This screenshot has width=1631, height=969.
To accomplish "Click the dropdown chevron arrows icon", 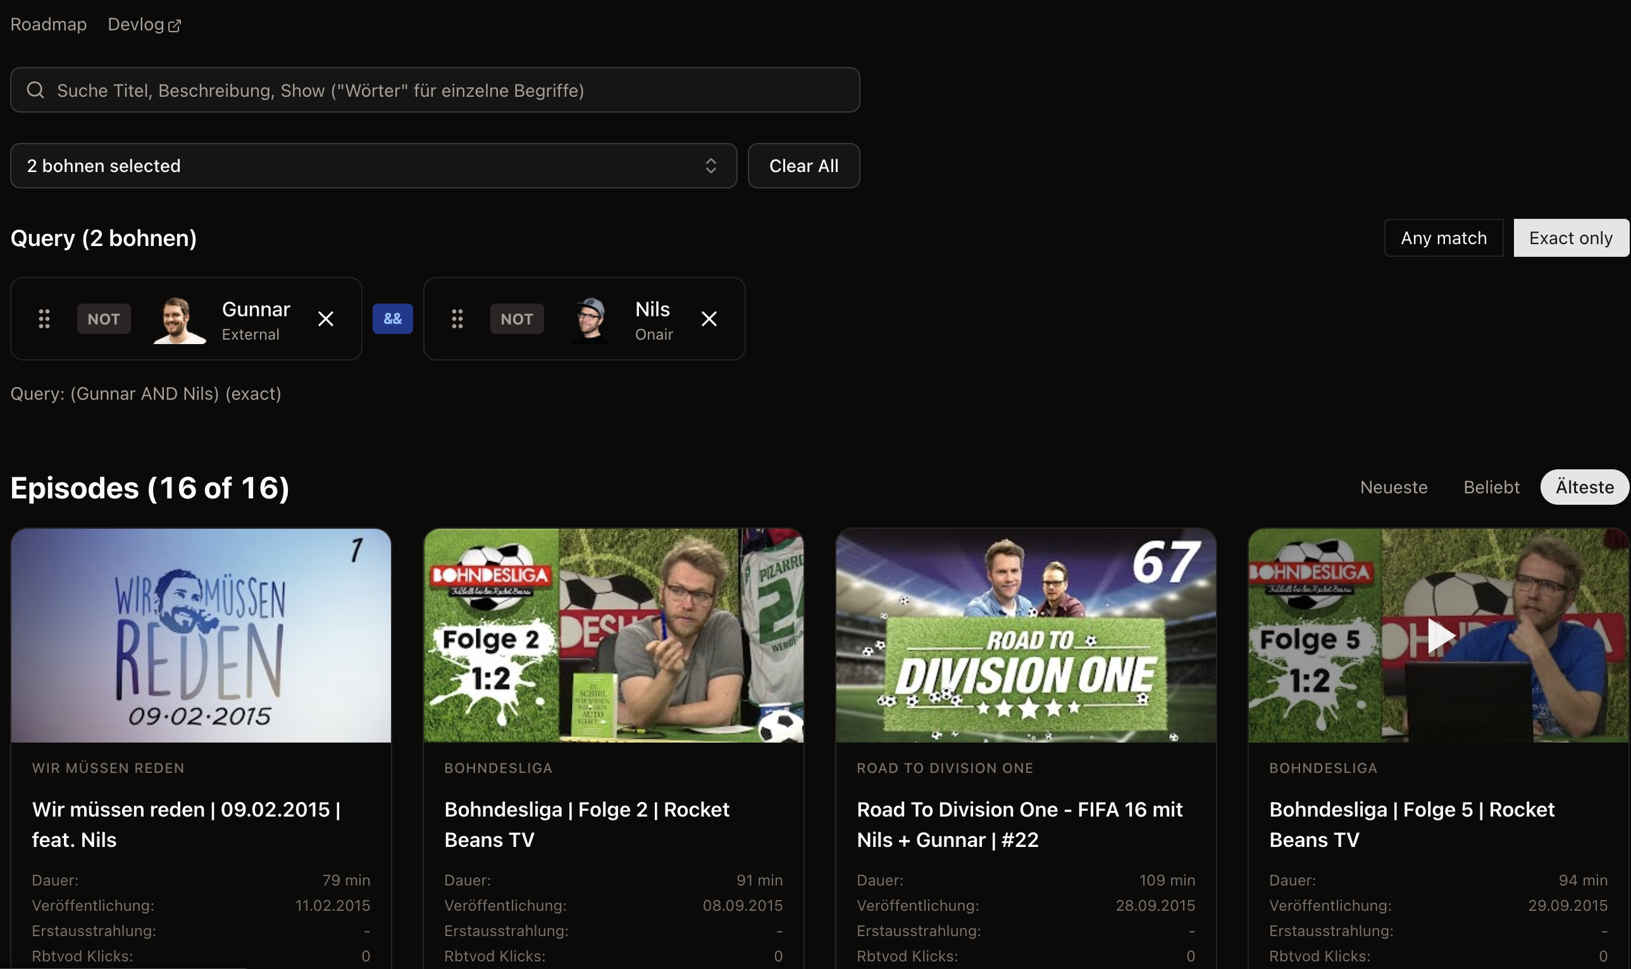I will click(x=710, y=166).
